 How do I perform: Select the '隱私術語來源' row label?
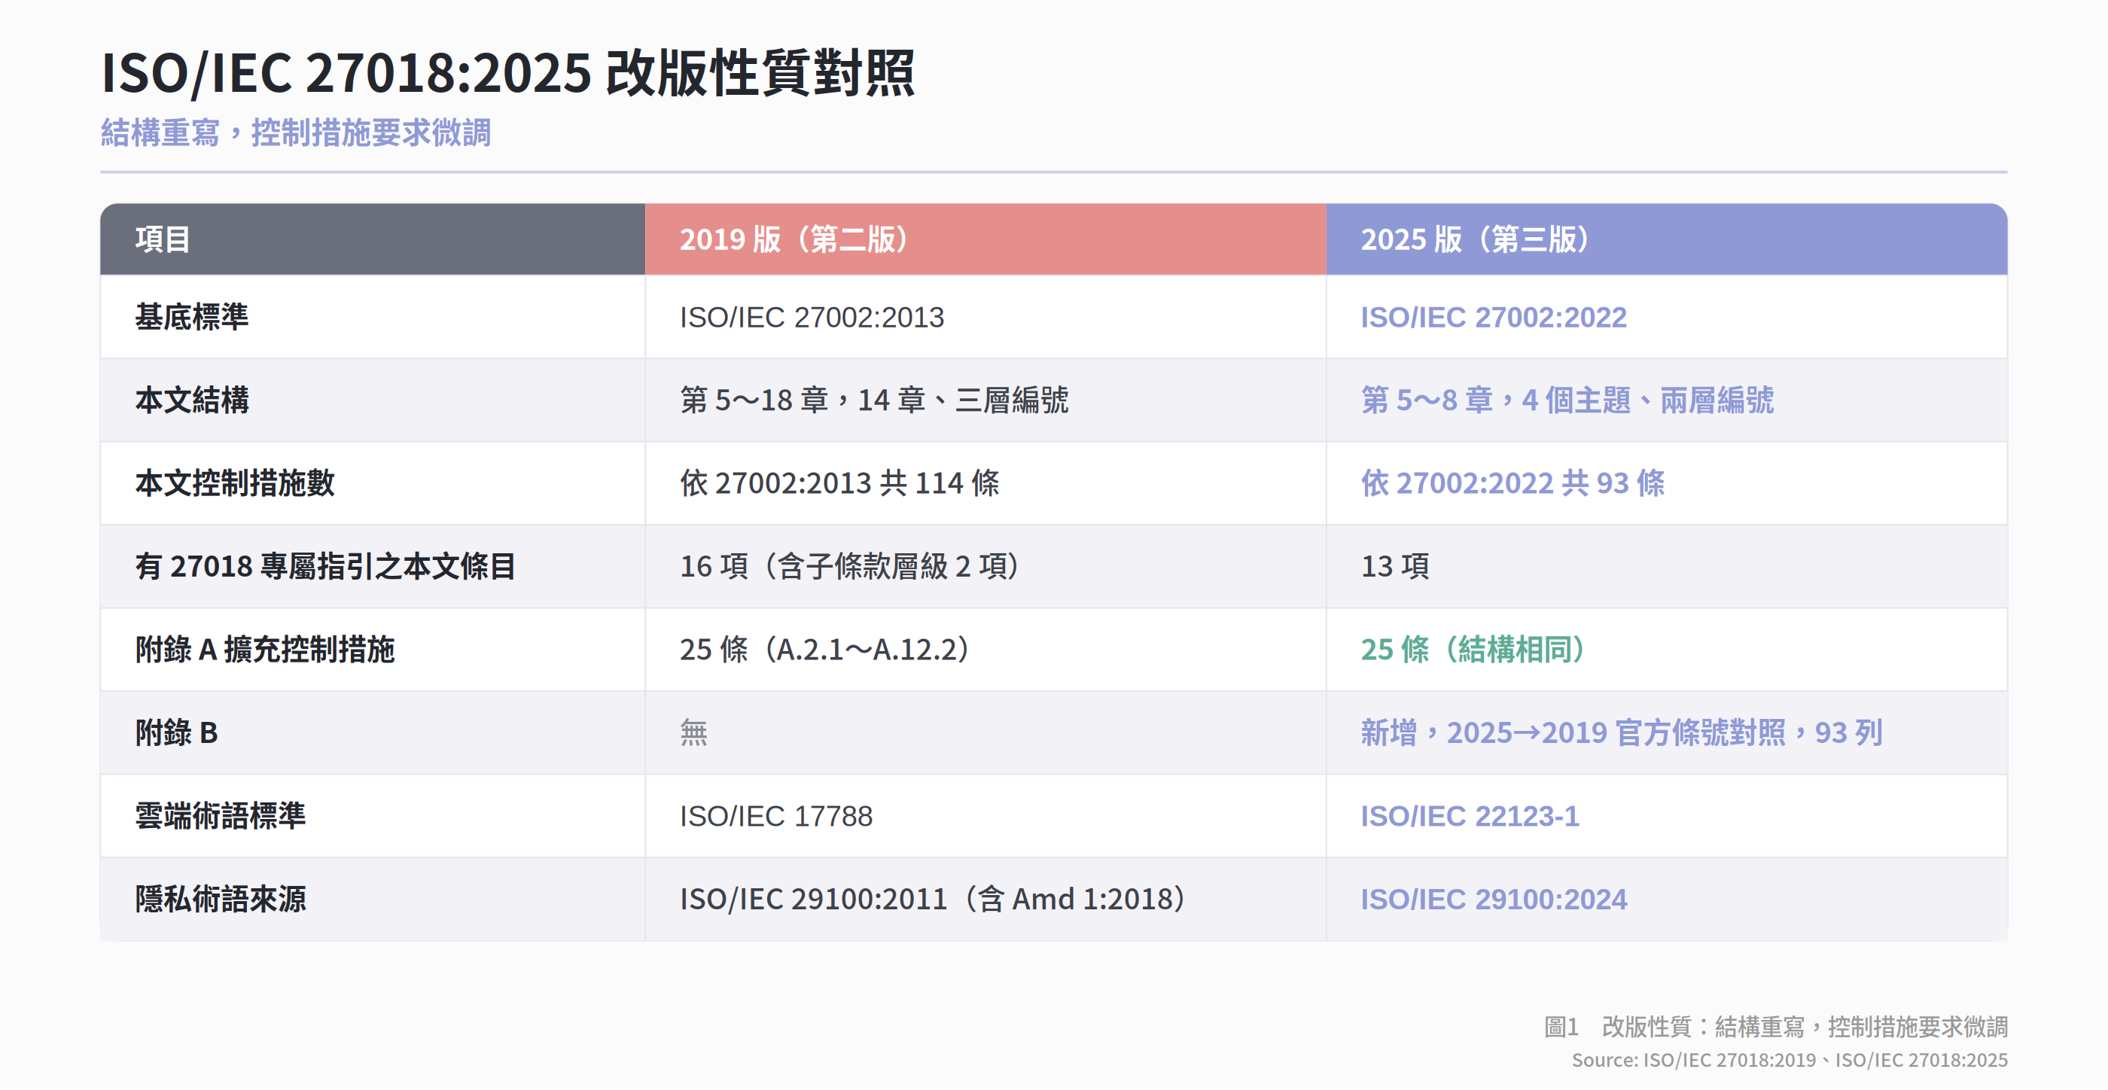pyautogui.click(x=220, y=899)
